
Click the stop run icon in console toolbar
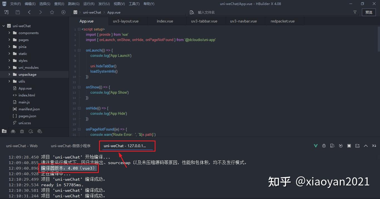point(349,146)
